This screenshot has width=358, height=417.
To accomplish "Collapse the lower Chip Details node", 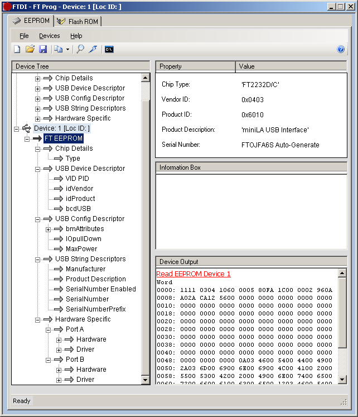I will click(x=38, y=149).
